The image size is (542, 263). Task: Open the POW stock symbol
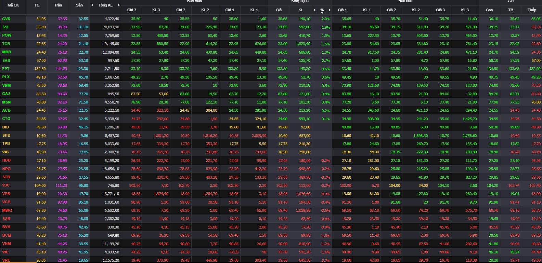7,35
